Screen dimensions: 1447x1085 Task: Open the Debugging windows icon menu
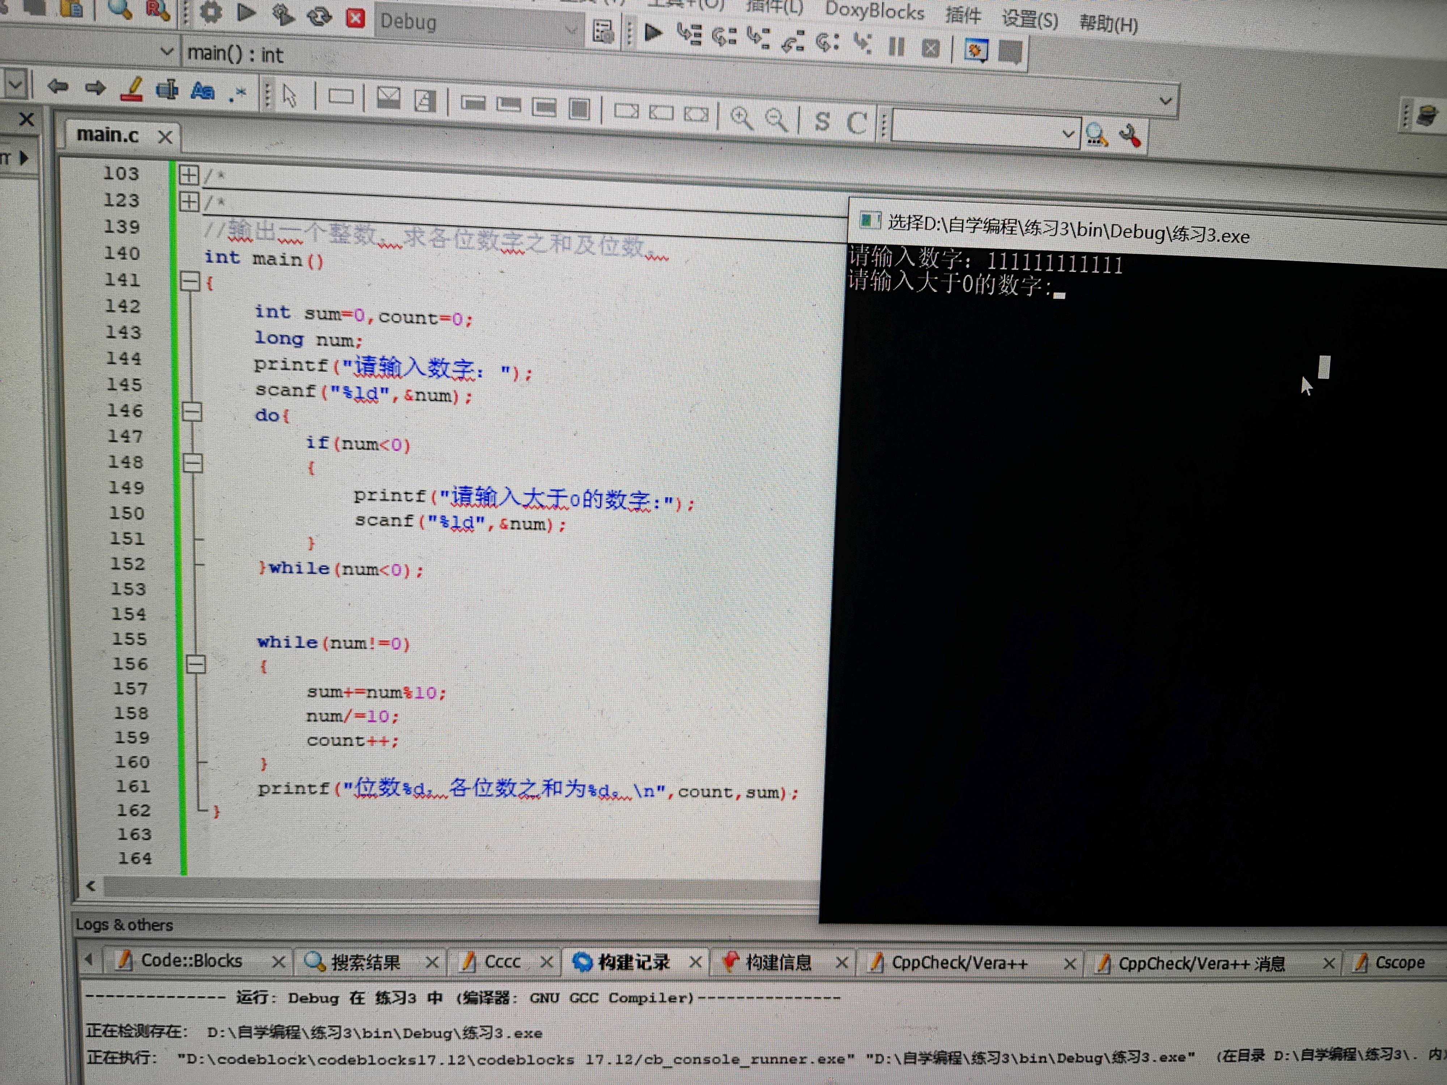[975, 50]
